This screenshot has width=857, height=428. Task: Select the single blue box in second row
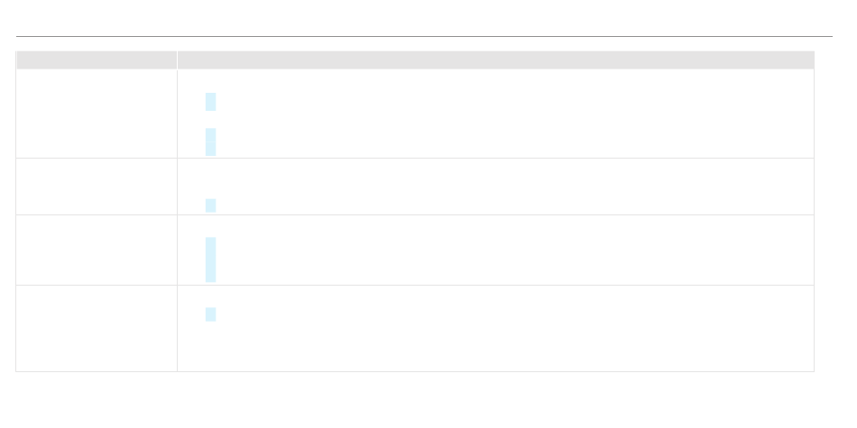(210, 205)
